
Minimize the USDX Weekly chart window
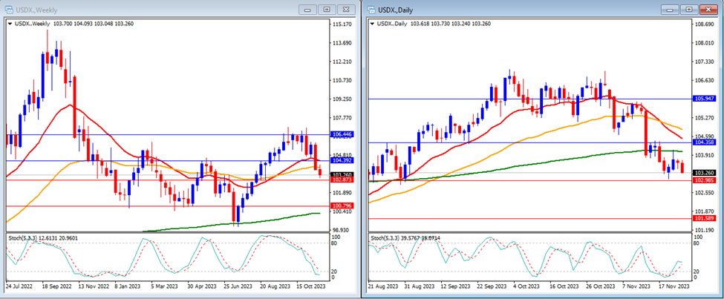point(307,10)
